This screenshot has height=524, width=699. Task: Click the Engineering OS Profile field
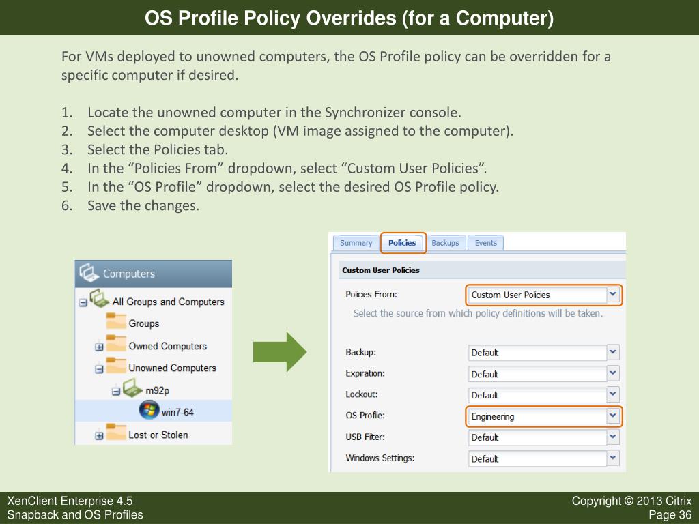(x=537, y=416)
